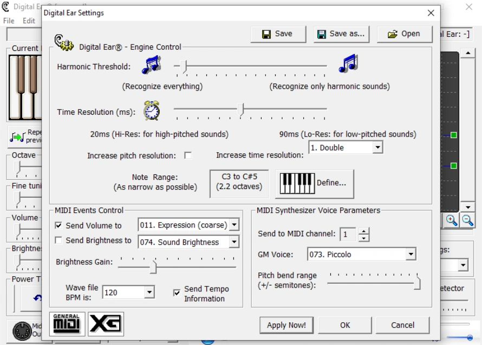Open the Increase time resolution dropdown
The image size is (482, 345).
point(377,148)
